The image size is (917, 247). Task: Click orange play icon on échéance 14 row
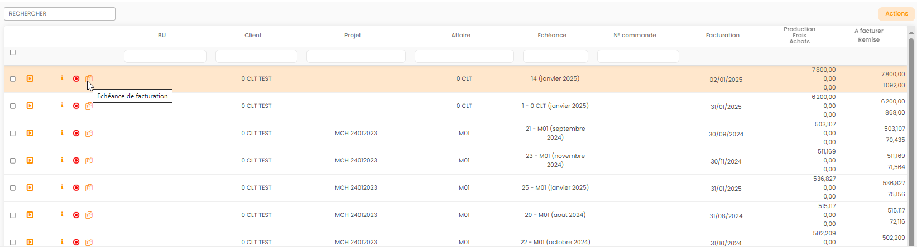pyautogui.click(x=30, y=78)
